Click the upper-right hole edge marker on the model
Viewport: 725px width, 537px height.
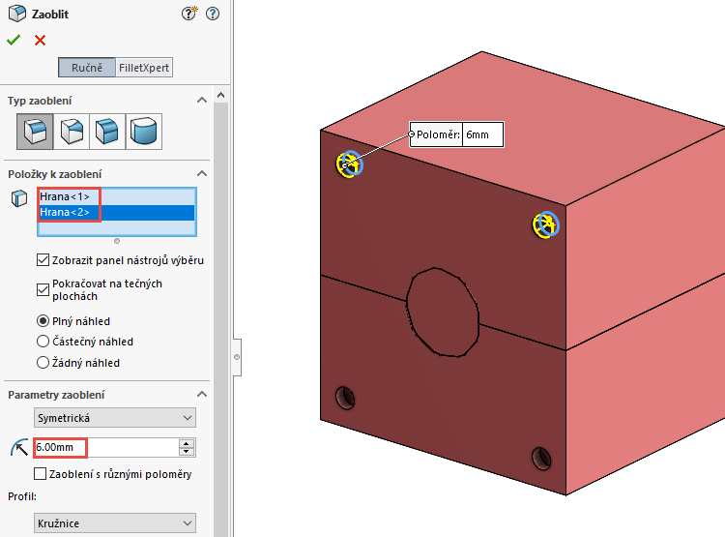point(545,225)
